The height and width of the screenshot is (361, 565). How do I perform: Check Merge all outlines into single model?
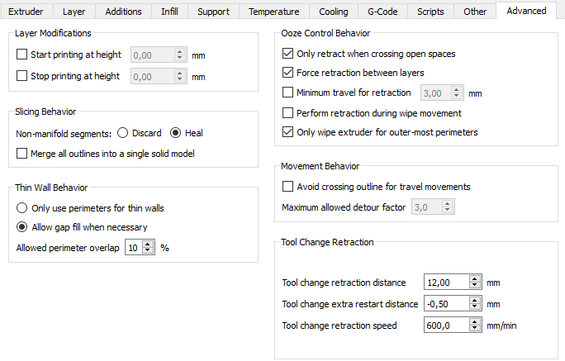22,153
